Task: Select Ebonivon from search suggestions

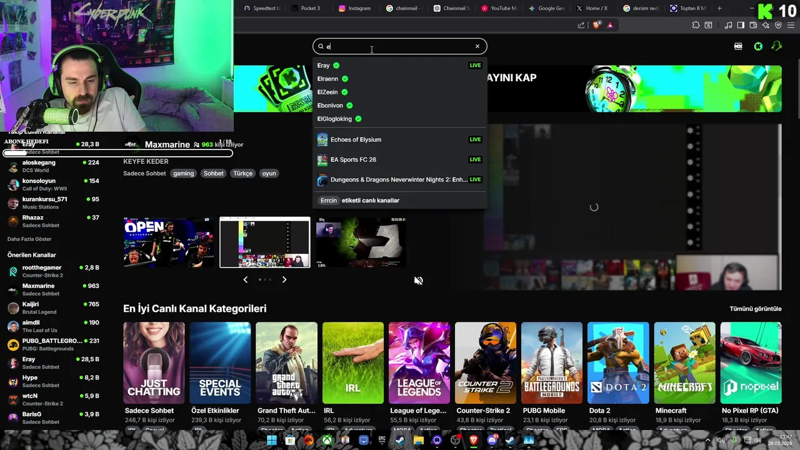Action: pos(399,106)
